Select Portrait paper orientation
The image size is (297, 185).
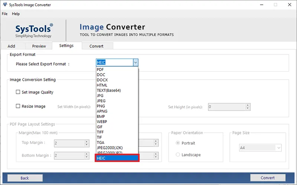click(178, 143)
